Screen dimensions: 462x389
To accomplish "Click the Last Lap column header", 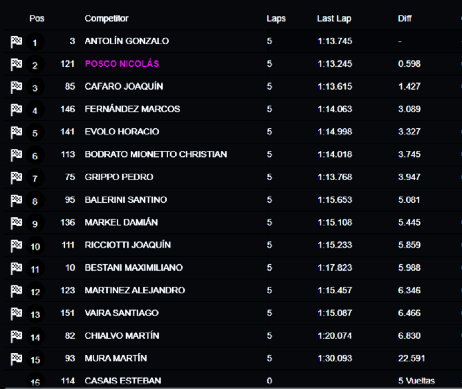I will [x=334, y=18].
